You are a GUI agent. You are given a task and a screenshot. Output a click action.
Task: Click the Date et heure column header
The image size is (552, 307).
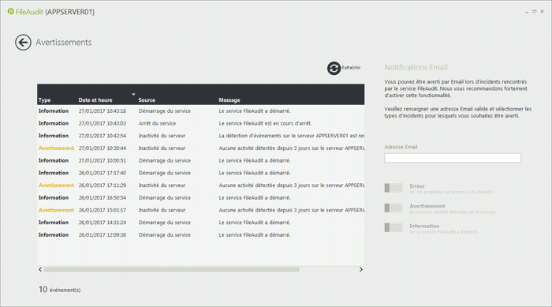[x=95, y=100]
